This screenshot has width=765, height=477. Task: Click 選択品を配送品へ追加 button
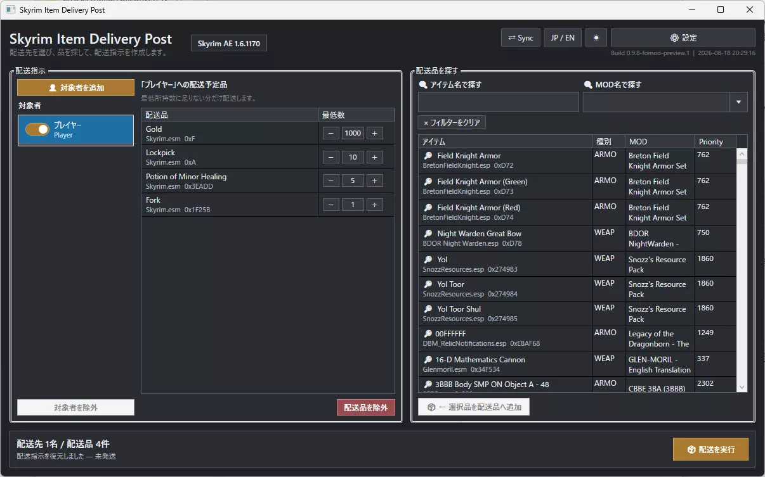click(474, 407)
